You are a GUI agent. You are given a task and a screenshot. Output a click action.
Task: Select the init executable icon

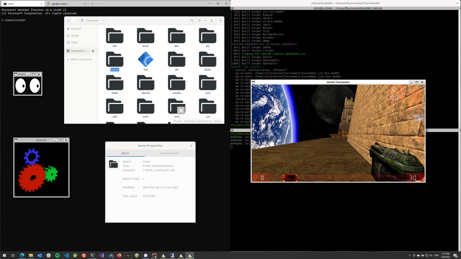tap(146, 59)
